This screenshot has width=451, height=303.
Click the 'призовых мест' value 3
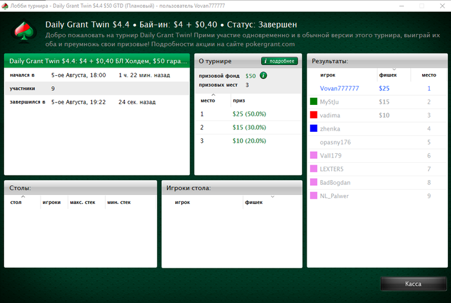(247, 85)
